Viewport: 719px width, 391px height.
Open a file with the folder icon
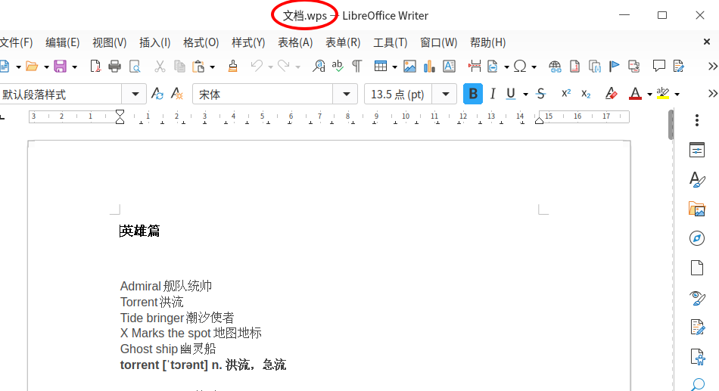pyautogui.click(x=32, y=67)
